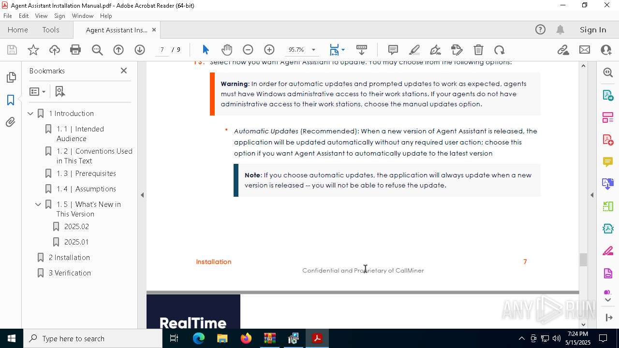Go to next page arrow
Screen dimensions: 619x348
[140, 50]
